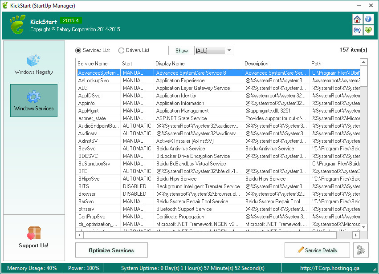Viewport: 379px width, 274px height.
Task: Select the AudioEndpointBu... service row
Action: click(x=218, y=126)
